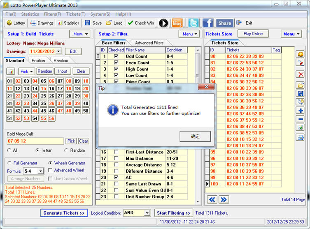Click the black circular play arrow icon

point(163,23)
